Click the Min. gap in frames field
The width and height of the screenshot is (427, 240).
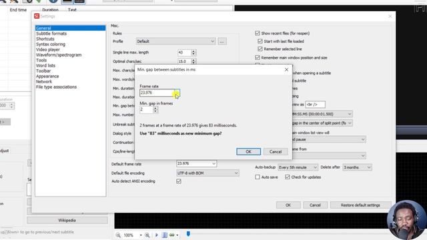tap(146, 109)
